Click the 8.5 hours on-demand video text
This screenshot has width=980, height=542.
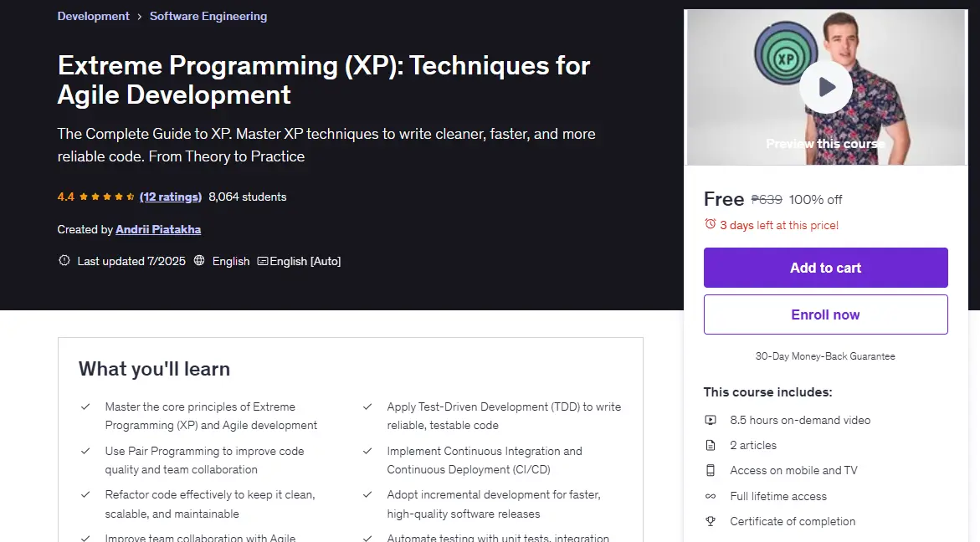[x=800, y=420]
